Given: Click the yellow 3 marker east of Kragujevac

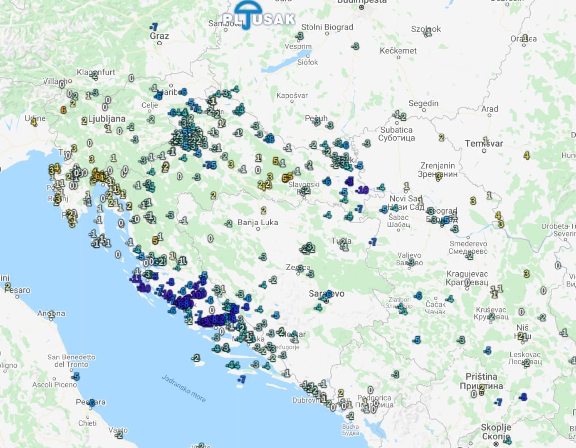Looking at the screenshot, I should (x=526, y=274).
